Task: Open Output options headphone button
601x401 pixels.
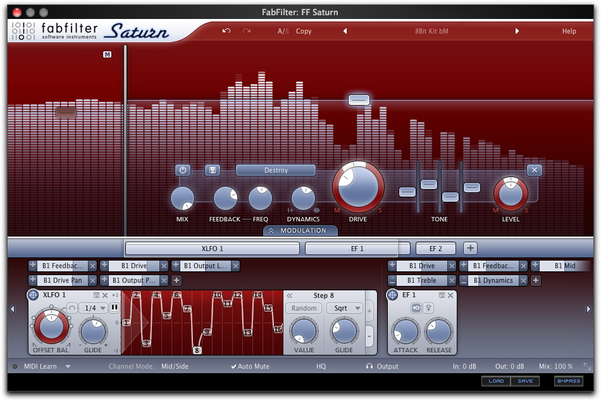Action: click(x=382, y=366)
